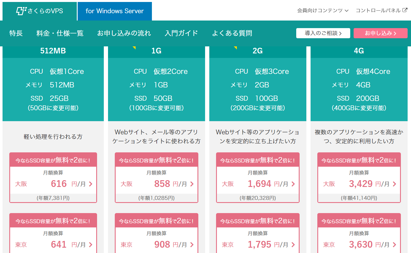Open the 料金・仕様一覧 menu item

[x=60, y=33]
